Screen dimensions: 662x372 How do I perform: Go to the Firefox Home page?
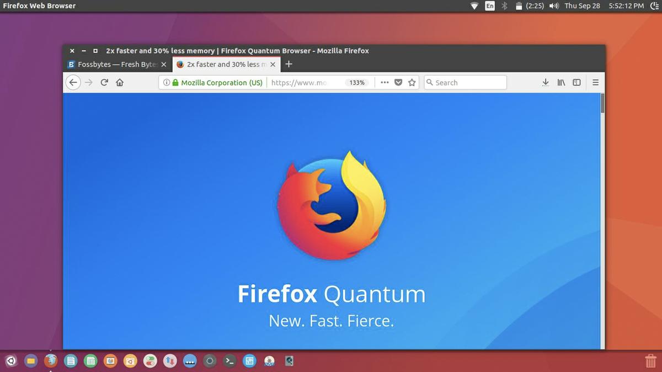[120, 83]
